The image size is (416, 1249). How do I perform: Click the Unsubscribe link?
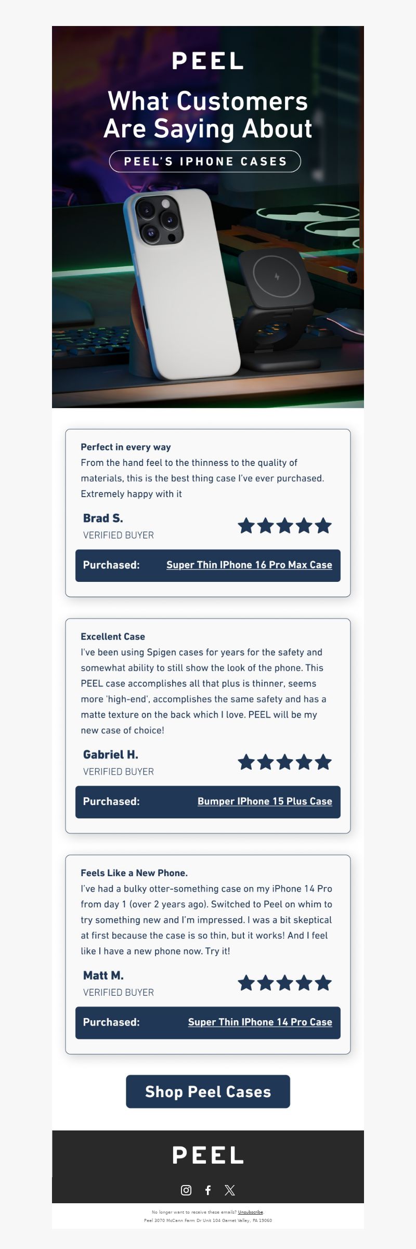(251, 1212)
